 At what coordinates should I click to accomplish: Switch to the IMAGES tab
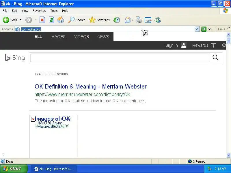tap(58, 37)
